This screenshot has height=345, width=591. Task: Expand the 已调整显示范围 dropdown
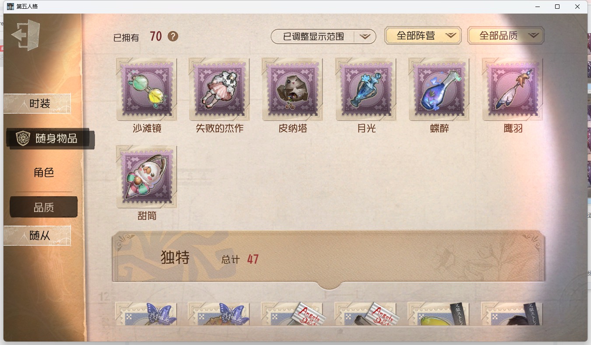click(324, 37)
